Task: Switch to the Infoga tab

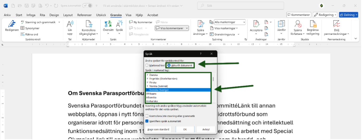Action: tap(31, 15)
